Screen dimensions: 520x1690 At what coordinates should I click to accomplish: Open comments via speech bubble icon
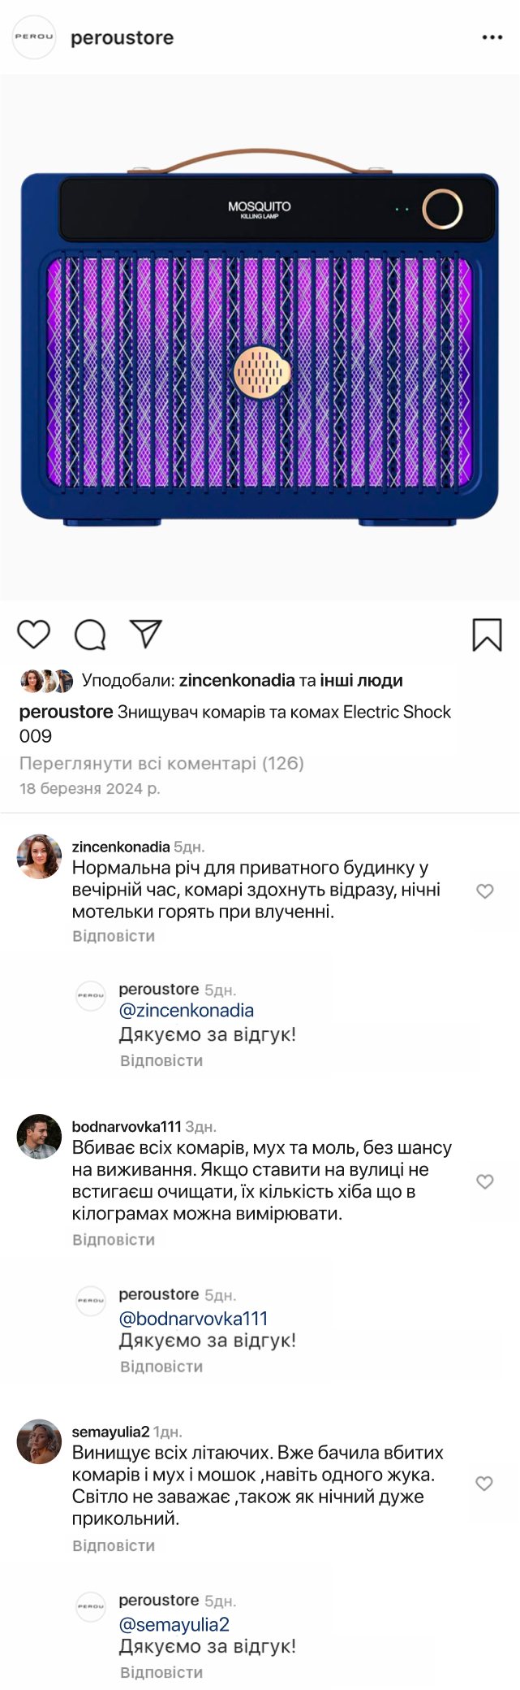(x=90, y=635)
